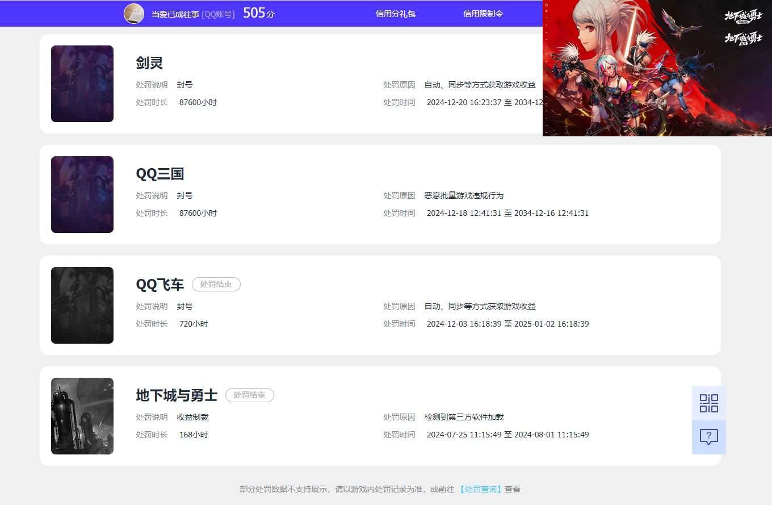Click the 【处罚查询】 link in the footer
772x505 pixels.
point(481,489)
